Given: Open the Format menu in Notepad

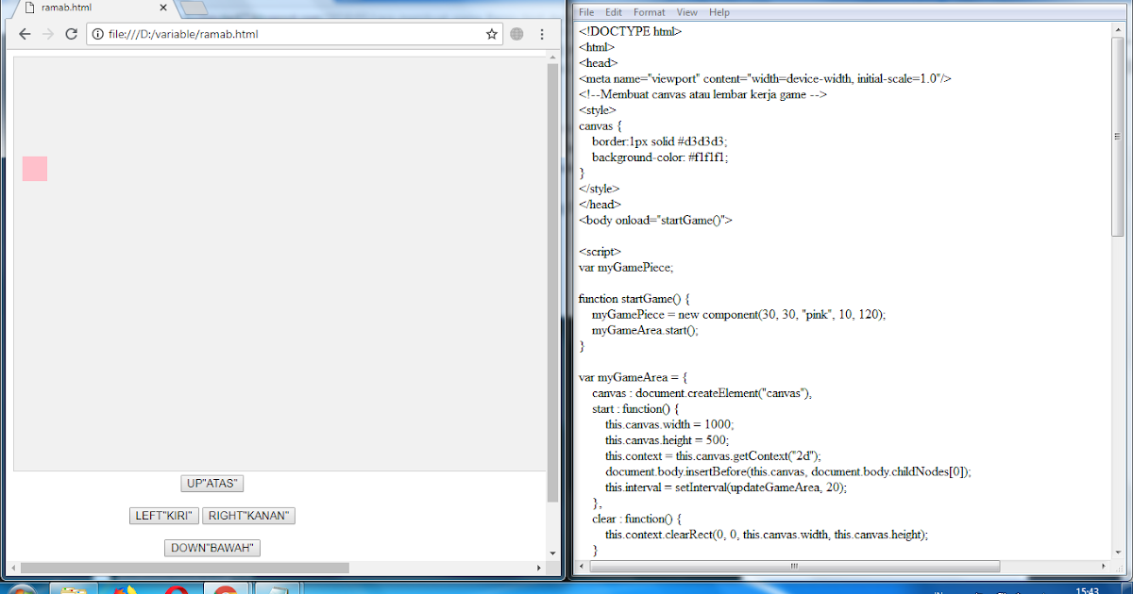Looking at the screenshot, I should [649, 12].
